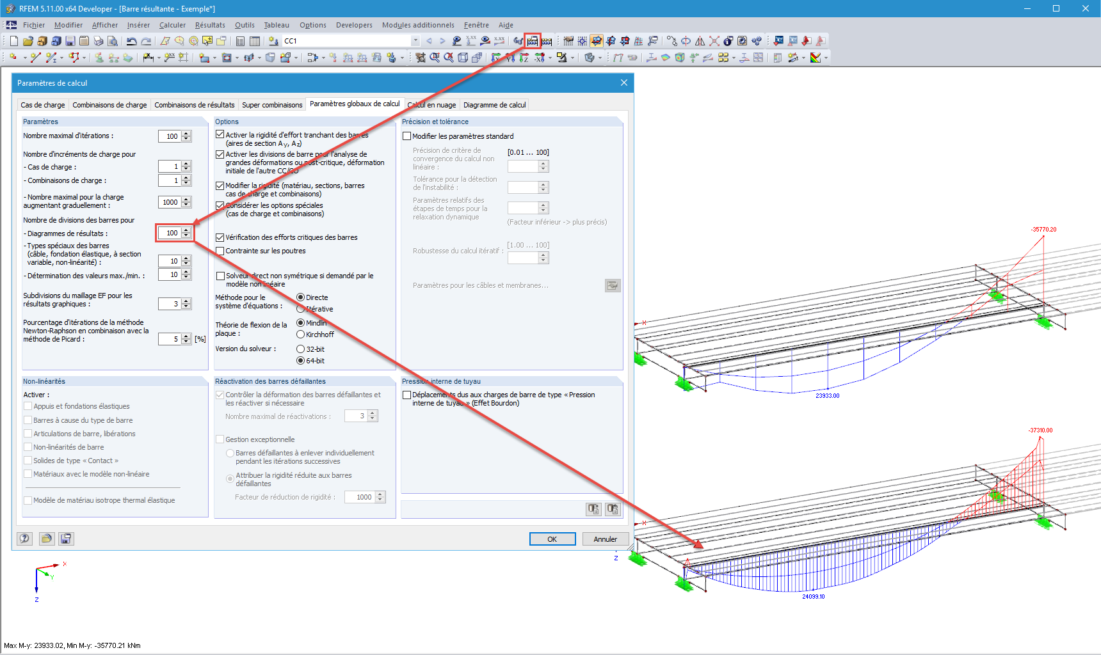Click the Undo arrow in toolbar
Screen dimensions: 1101x655
[131, 41]
